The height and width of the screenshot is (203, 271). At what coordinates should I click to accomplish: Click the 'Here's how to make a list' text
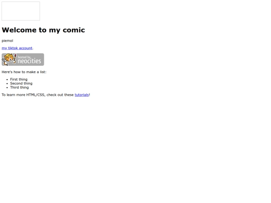pos(24,72)
